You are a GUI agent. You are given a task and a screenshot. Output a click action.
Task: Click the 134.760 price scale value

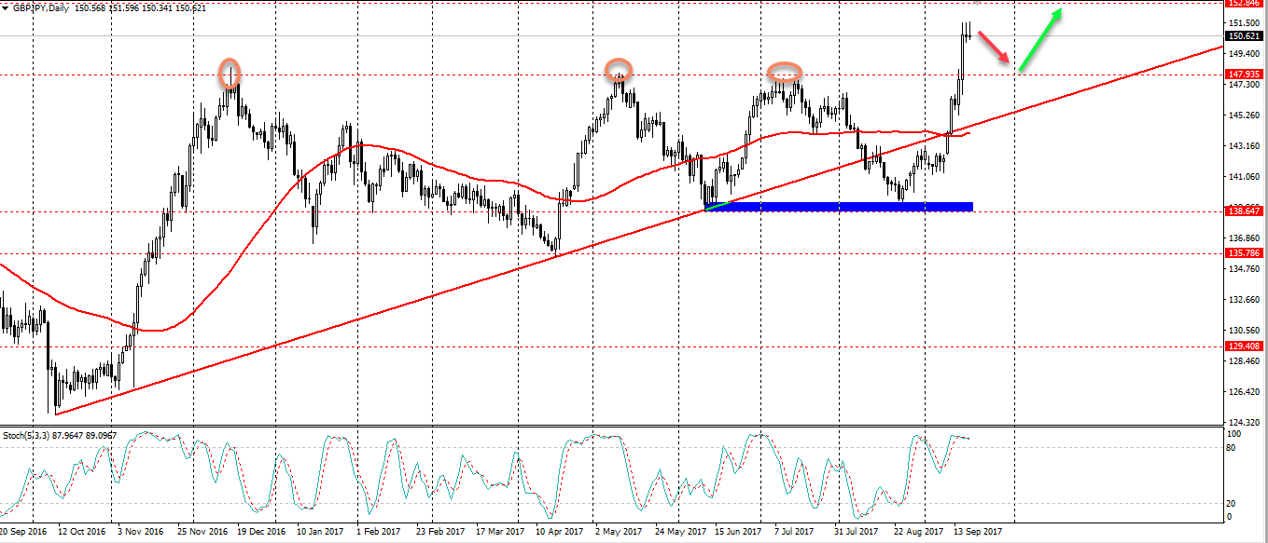pos(1244,269)
